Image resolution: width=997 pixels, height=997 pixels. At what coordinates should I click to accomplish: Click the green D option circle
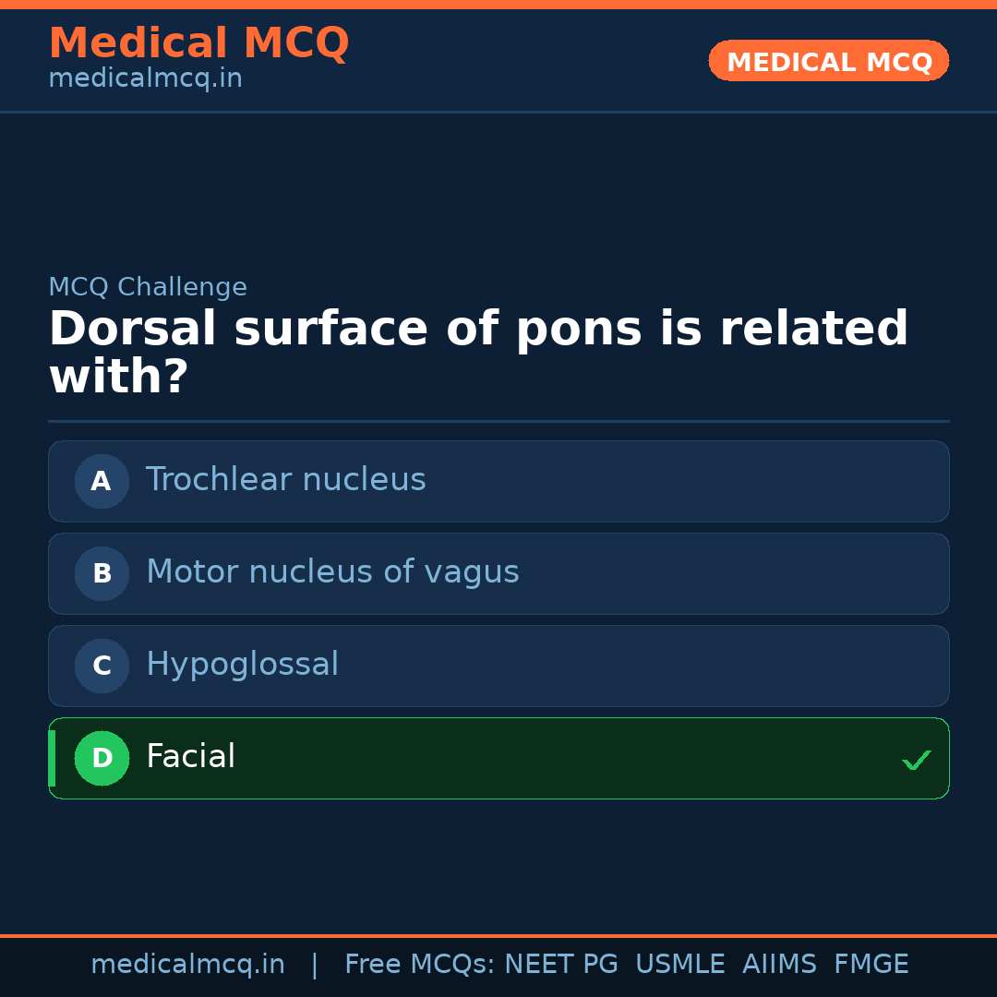click(x=102, y=758)
